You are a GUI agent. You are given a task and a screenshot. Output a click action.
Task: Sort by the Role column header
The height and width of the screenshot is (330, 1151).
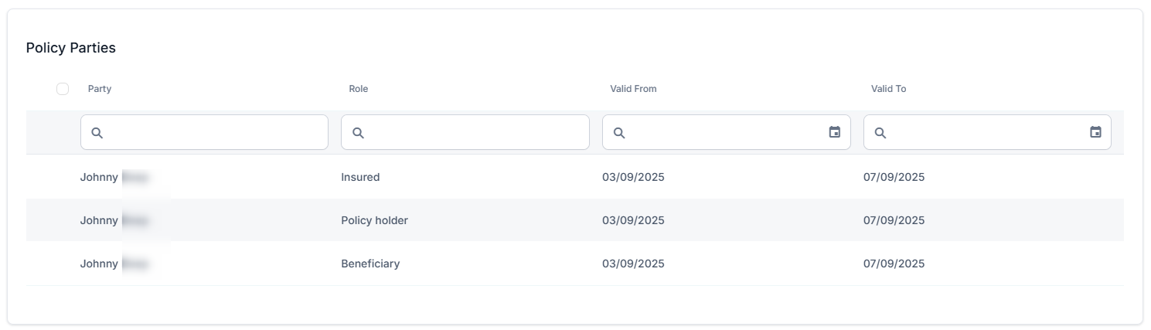pos(358,89)
